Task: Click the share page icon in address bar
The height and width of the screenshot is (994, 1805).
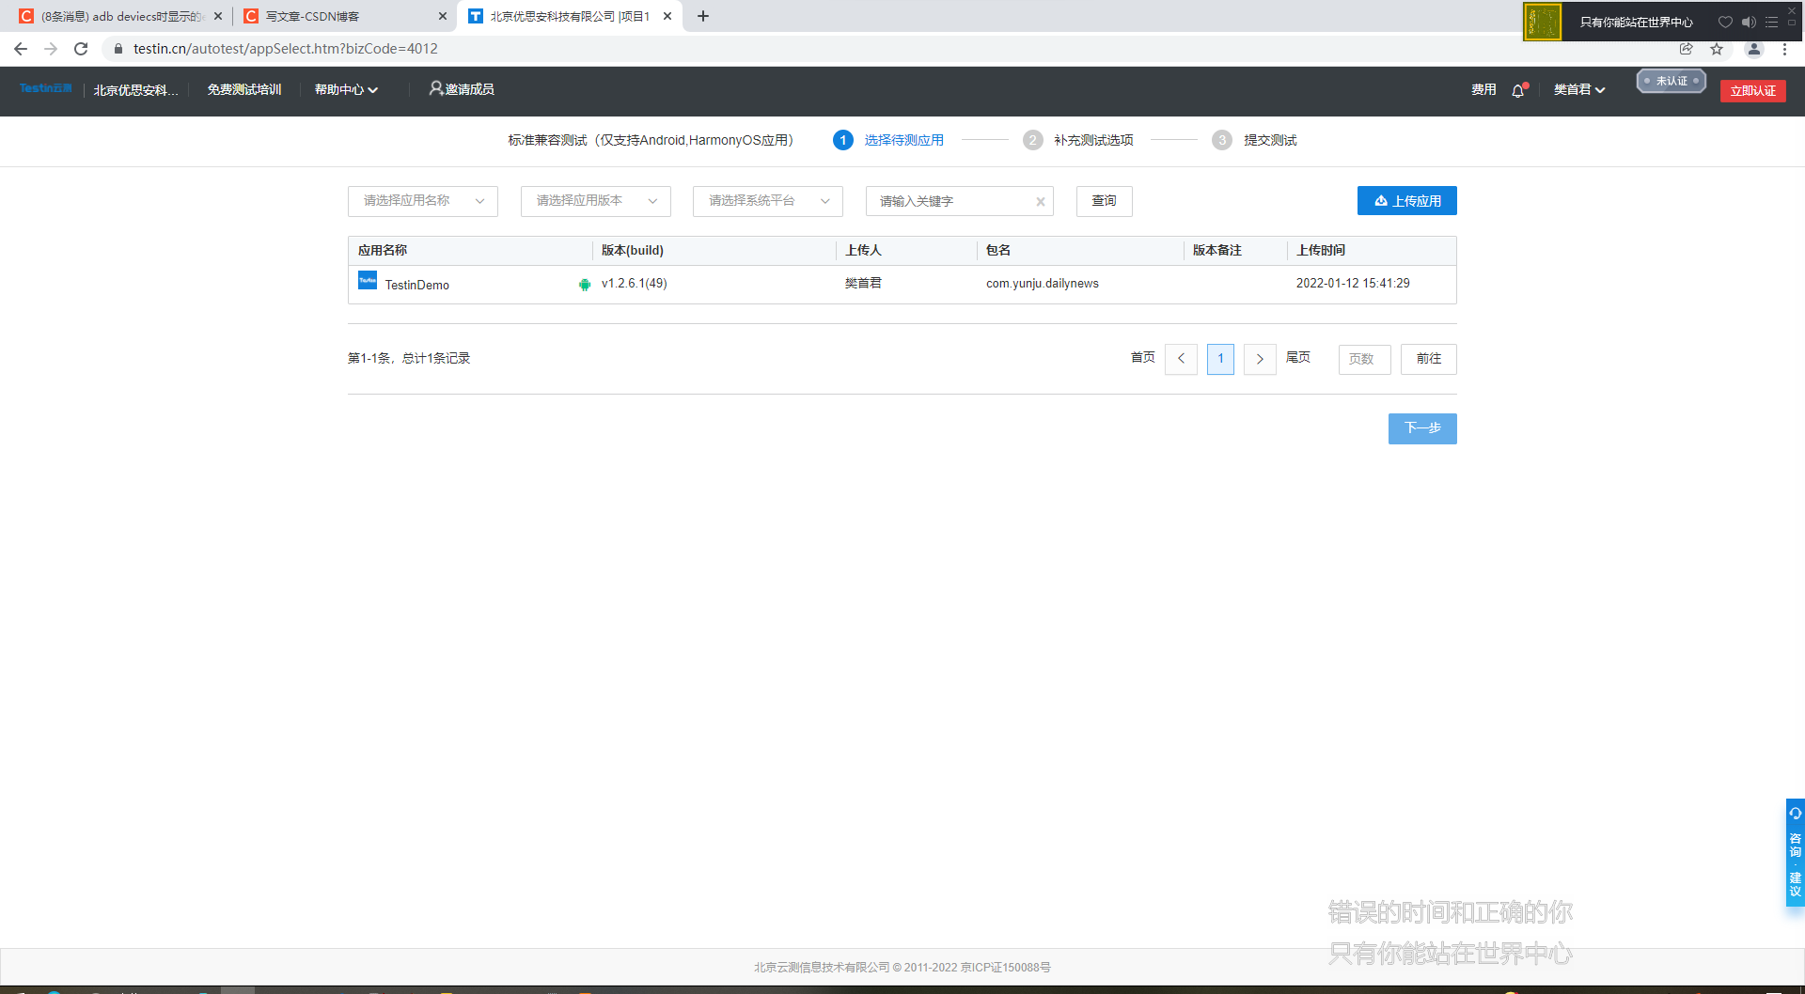Action: tap(1687, 49)
